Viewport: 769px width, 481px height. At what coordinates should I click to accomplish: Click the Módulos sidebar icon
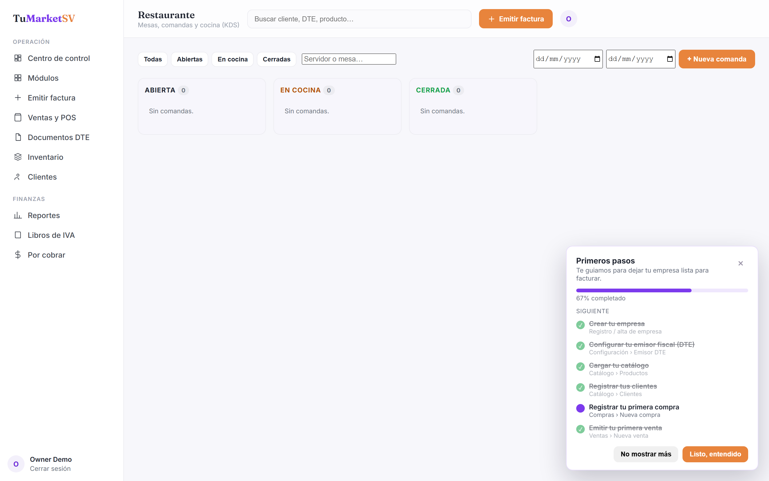[x=18, y=78]
